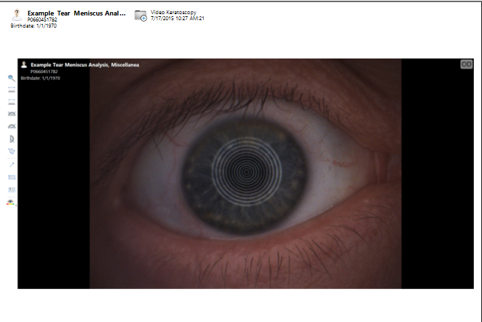Image resolution: width=482 pixels, height=322 pixels.
Task: Click the small person icon in image overlay
Action: [24, 65]
